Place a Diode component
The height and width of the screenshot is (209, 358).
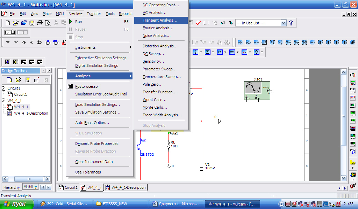24,42
